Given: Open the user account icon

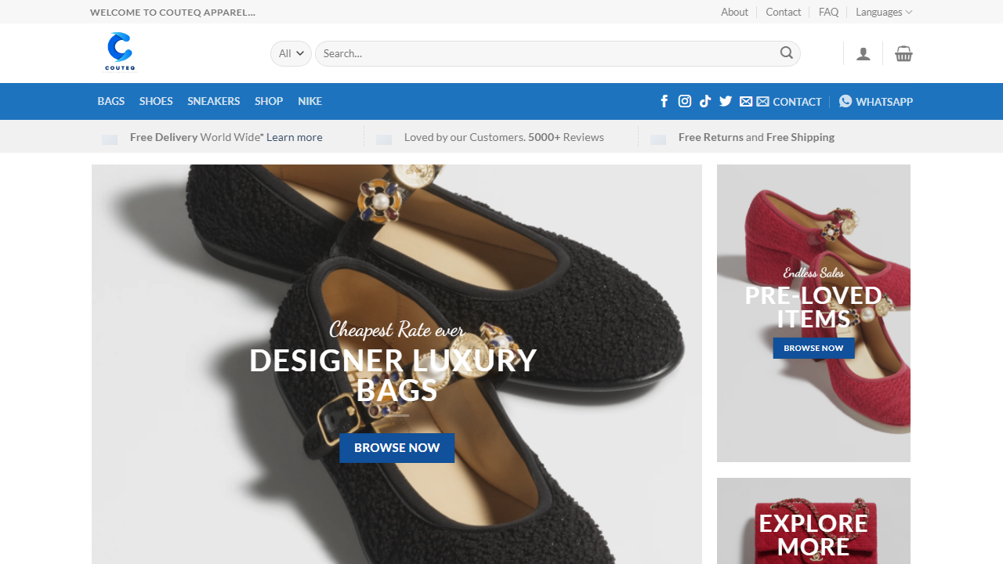Looking at the screenshot, I should tap(863, 53).
